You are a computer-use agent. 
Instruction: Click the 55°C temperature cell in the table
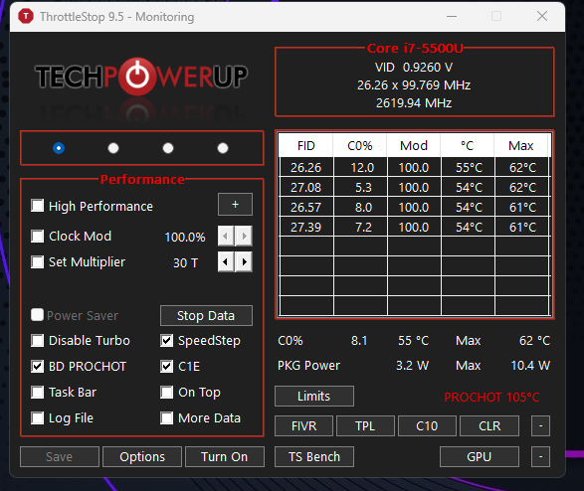pos(469,167)
